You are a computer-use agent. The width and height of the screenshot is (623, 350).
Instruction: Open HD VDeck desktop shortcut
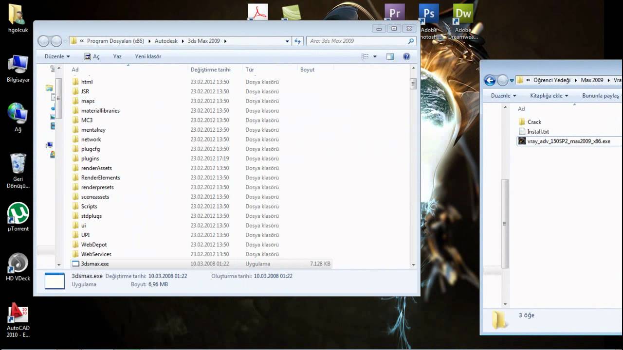tap(18, 266)
